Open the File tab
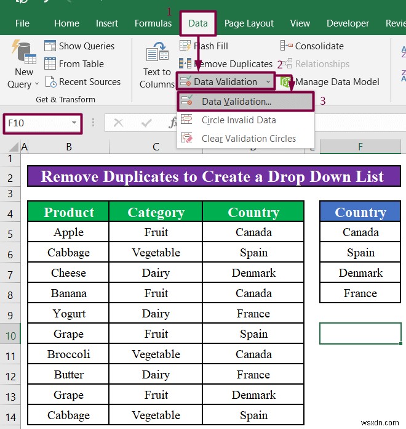The image size is (406, 429). pos(22,23)
